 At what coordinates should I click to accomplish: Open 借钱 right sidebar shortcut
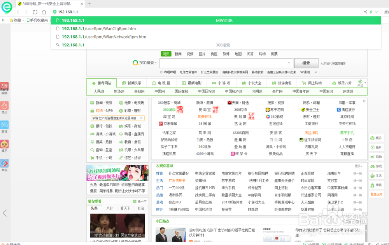376,185
